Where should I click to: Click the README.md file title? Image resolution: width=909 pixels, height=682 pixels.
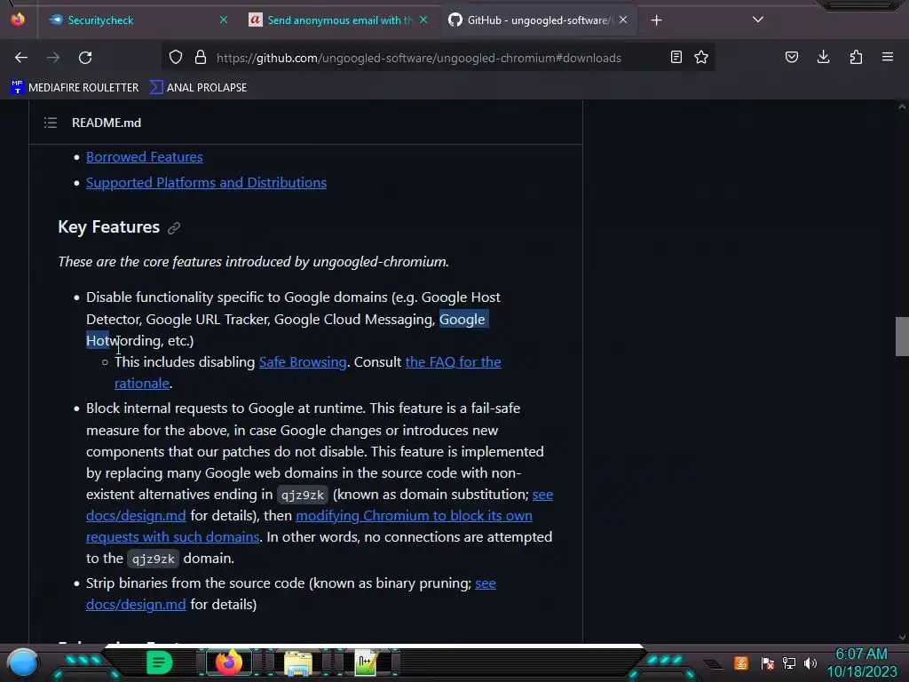pyautogui.click(x=107, y=123)
